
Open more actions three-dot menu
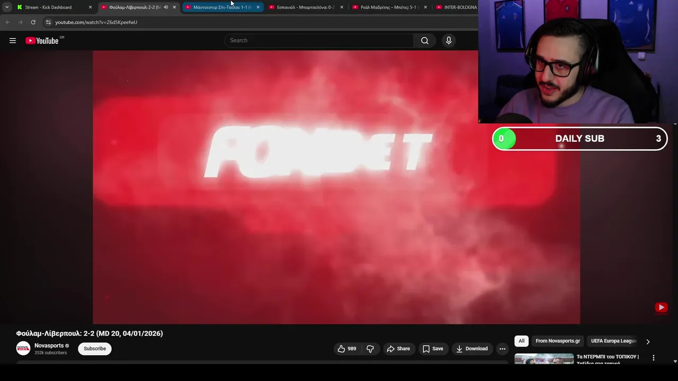pos(502,349)
